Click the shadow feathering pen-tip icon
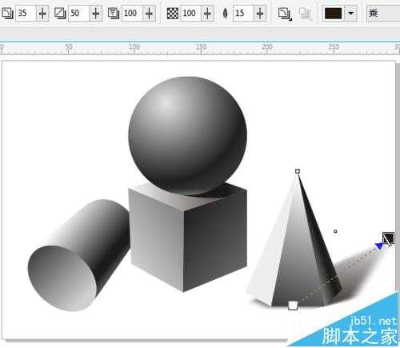400x348 pixels. 225,13
